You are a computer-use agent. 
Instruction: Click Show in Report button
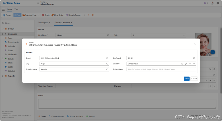[x=73, y=15]
